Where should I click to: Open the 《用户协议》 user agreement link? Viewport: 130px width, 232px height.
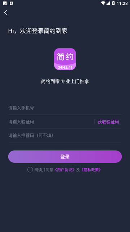[x=65, y=170]
